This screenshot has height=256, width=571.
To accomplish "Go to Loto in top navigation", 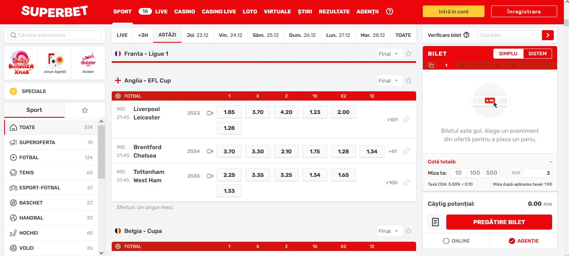I will [250, 12].
